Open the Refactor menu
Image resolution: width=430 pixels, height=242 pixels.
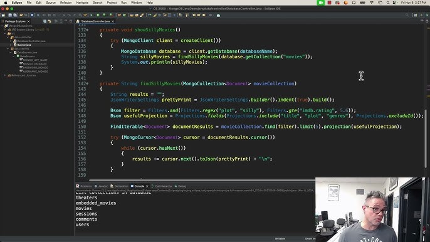[66, 3]
